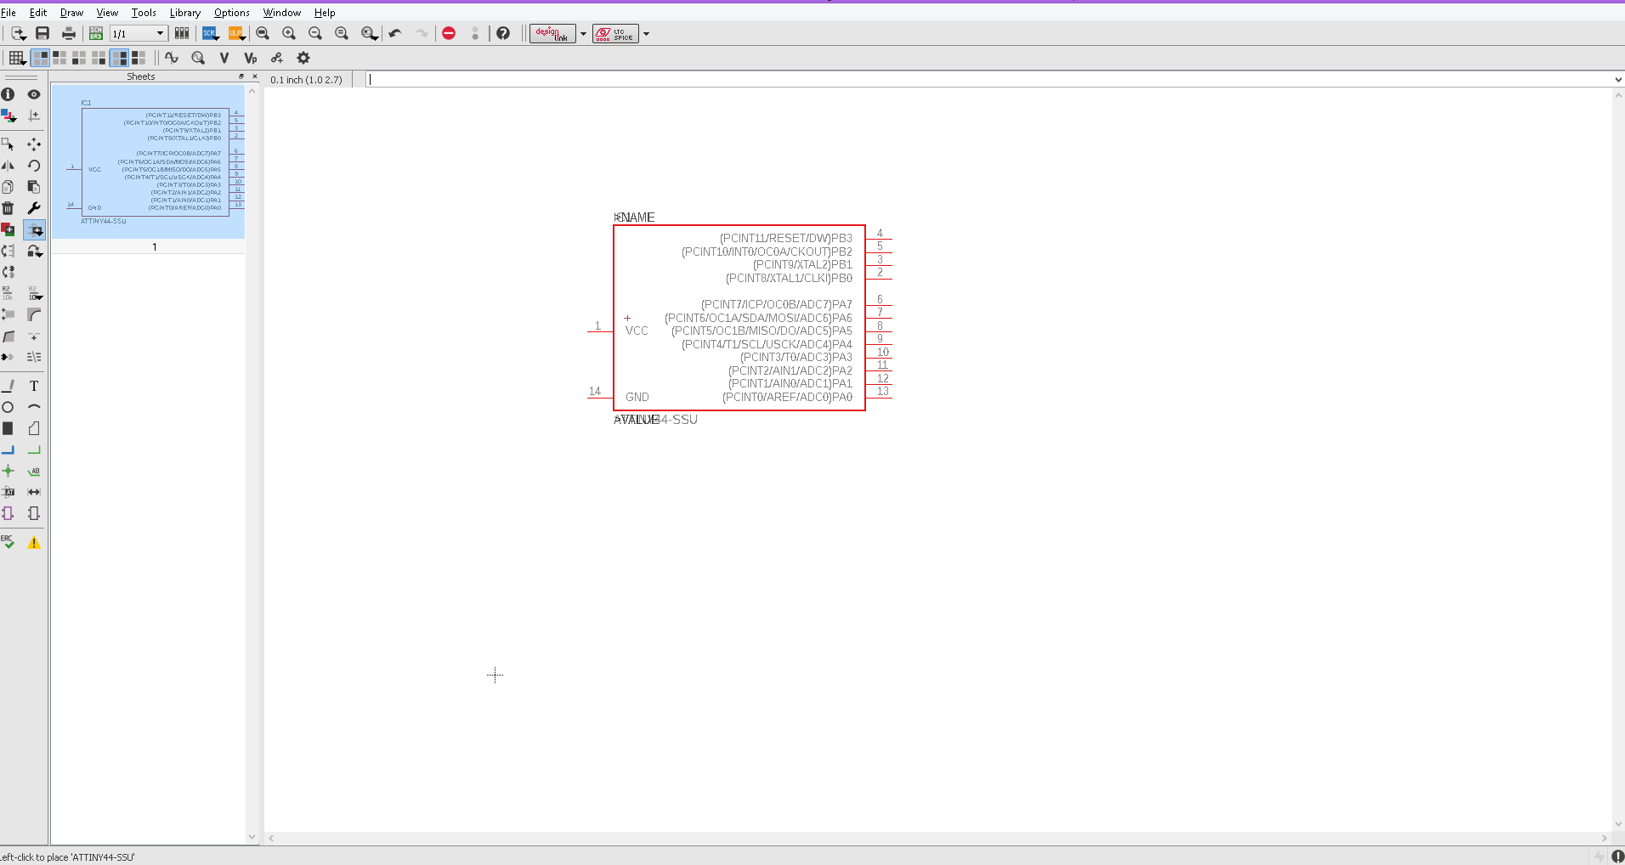The width and height of the screenshot is (1625, 865).
Task: Click the Print icon
Action: click(x=69, y=33)
